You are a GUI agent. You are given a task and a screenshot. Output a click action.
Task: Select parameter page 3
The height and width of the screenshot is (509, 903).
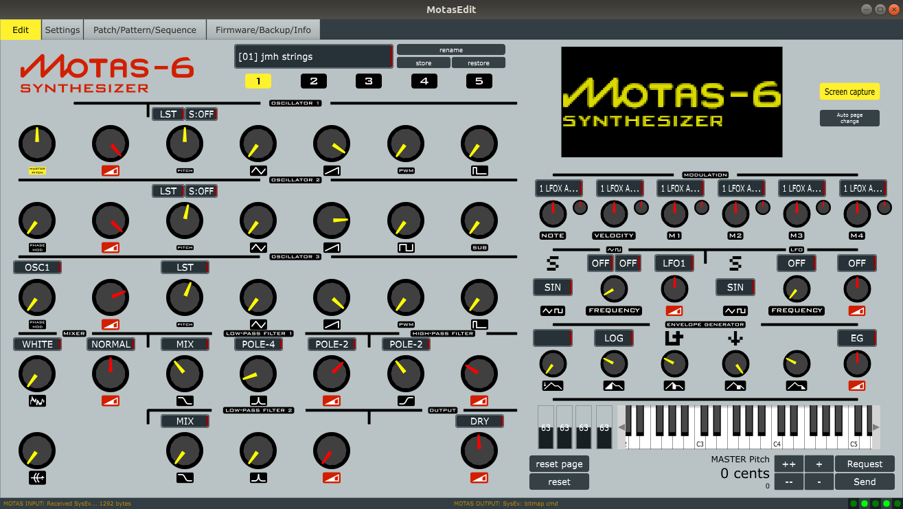coord(369,81)
